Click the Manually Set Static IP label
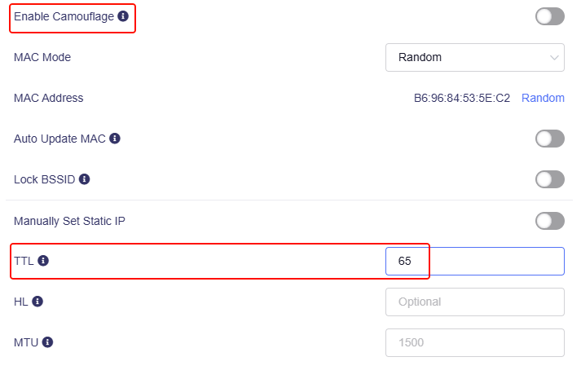Viewport: 581px width, 379px height. (69, 220)
